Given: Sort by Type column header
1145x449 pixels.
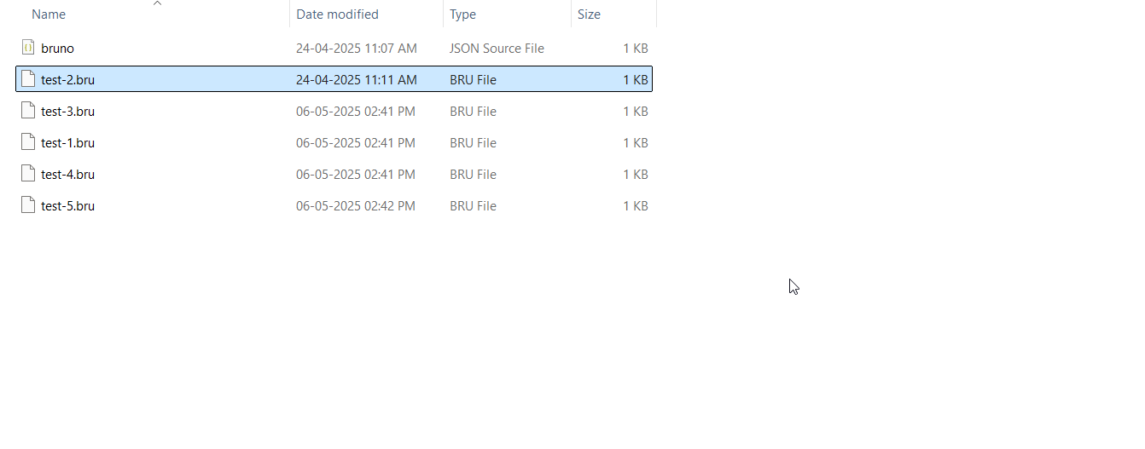Looking at the screenshot, I should pos(463,14).
